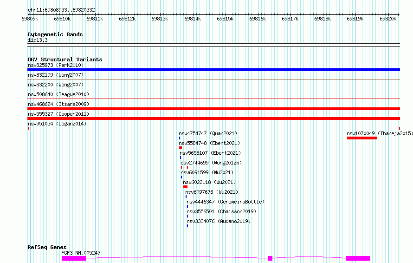The image size is (413, 263).
Task: Click the 69817k ruler tick label
Action: [290, 19]
